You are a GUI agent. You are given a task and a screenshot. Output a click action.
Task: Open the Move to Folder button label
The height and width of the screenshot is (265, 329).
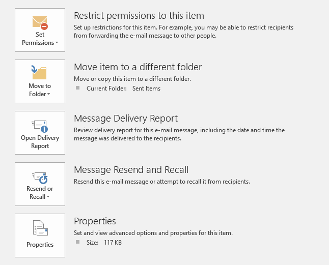pyautogui.click(x=40, y=90)
